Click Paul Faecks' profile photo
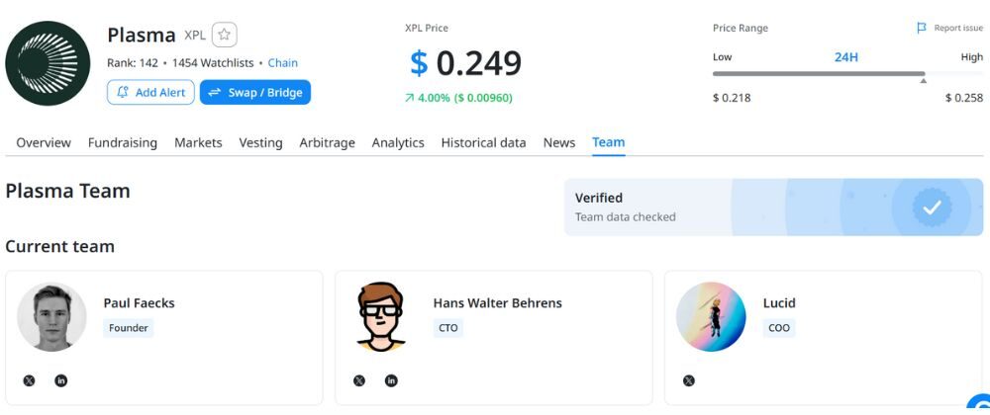The height and width of the screenshot is (415, 990). coord(51,317)
